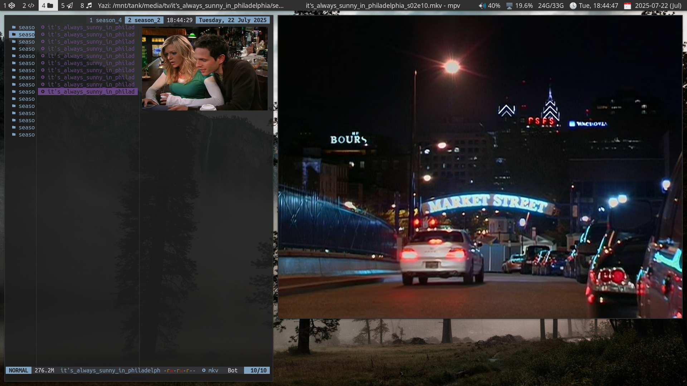This screenshot has width=687, height=386.
Task: Select the highlighted last video file entry
Action: (x=91, y=91)
